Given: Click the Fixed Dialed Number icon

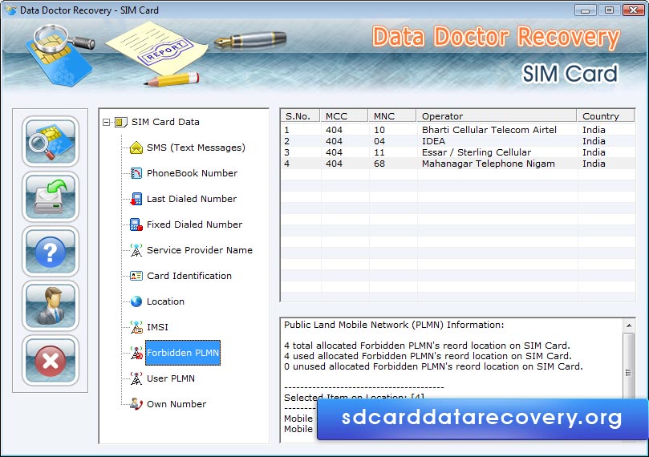Looking at the screenshot, I should pyautogui.click(x=136, y=224).
